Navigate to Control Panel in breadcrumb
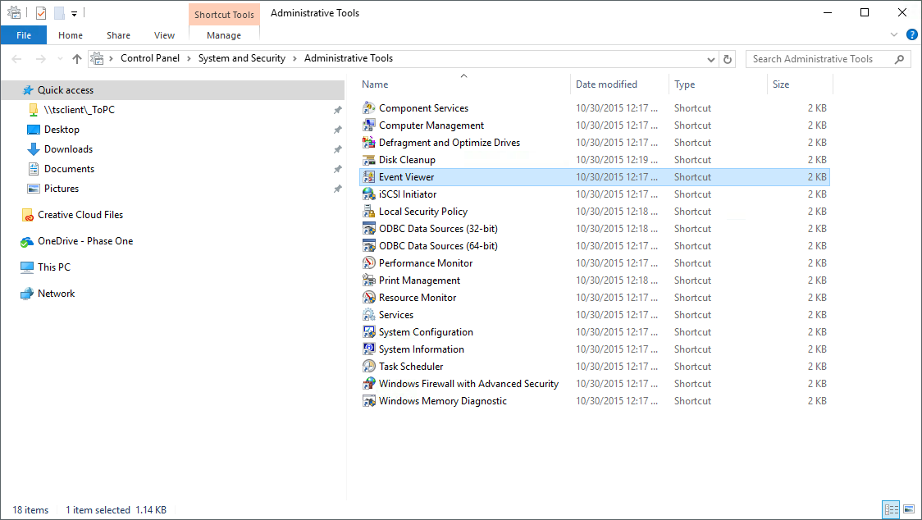 coord(150,58)
